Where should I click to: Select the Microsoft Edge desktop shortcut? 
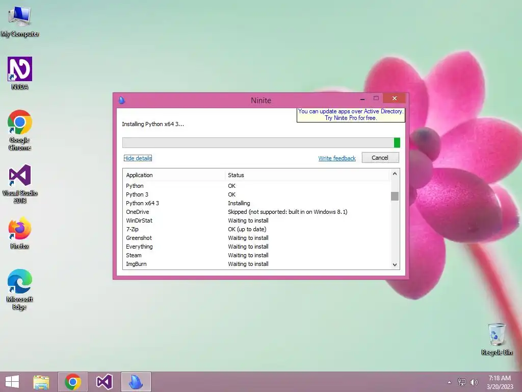(20, 289)
